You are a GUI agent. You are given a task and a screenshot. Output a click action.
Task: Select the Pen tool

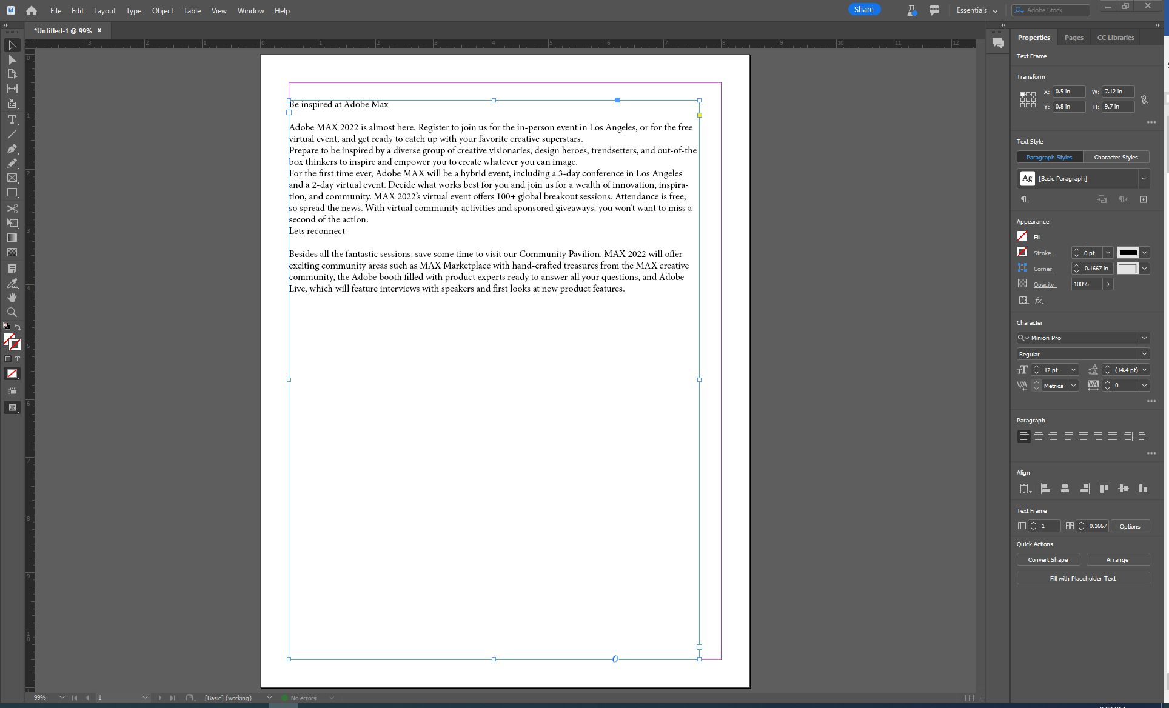pos(12,149)
